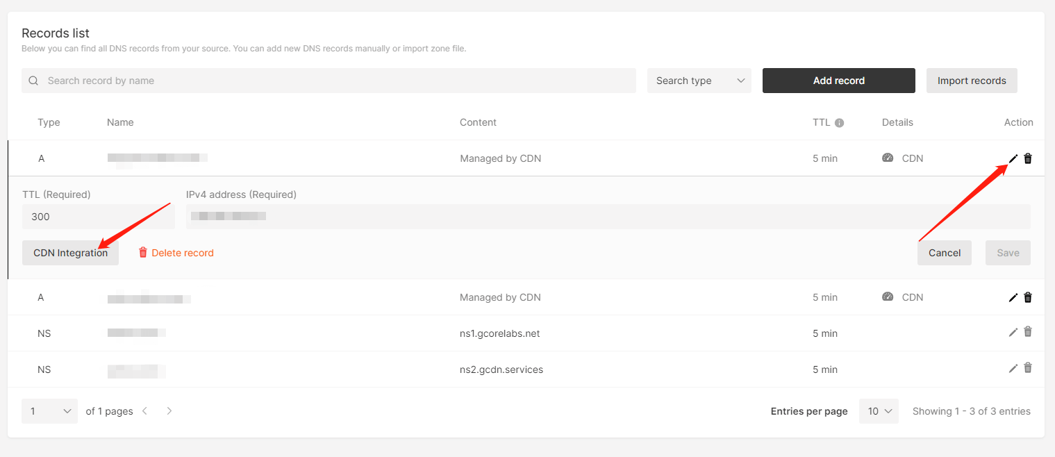The image size is (1055, 457).
Task: Delete the second A record via trash icon
Action: click(1028, 297)
